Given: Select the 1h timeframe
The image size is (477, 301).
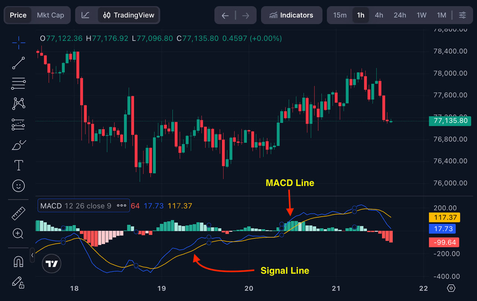Looking at the screenshot, I should (361, 15).
